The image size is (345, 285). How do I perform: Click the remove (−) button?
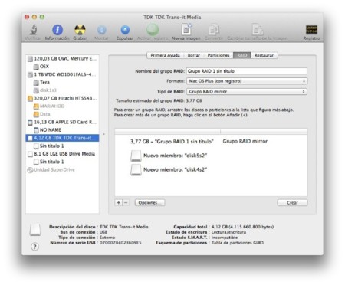(126, 202)
